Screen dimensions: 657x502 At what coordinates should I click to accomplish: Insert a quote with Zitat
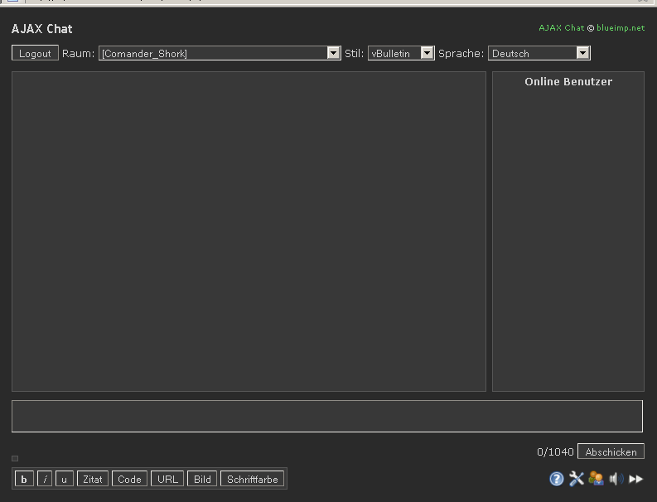tap(93, 479)
